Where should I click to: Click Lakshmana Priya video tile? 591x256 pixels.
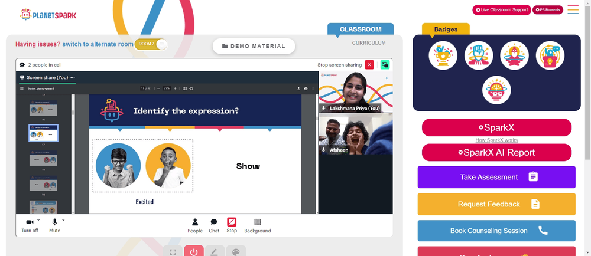[356, 92]
